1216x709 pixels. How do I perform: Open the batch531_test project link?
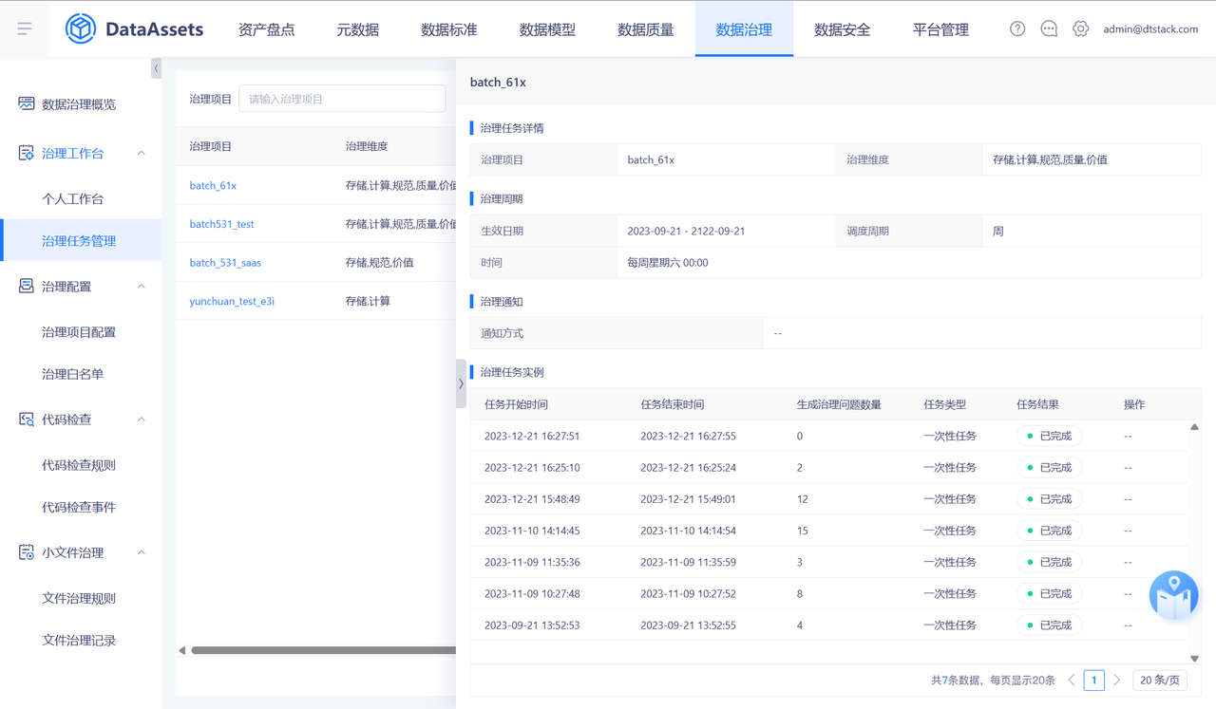point(221,224)
